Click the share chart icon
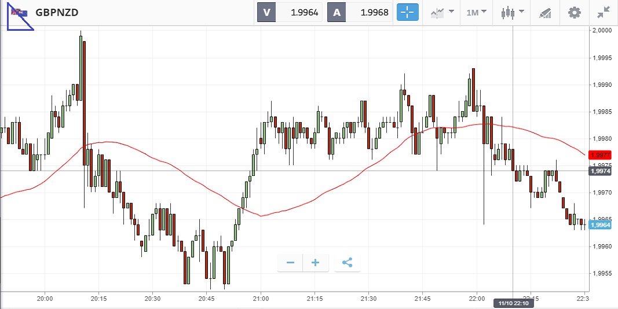 (x=347, y=263)
